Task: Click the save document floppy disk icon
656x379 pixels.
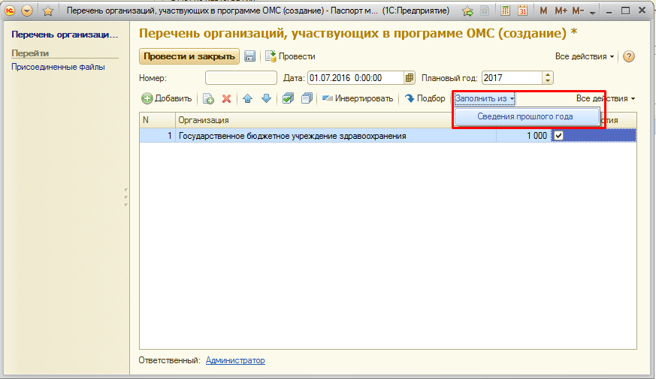Action: click(250, 56)
